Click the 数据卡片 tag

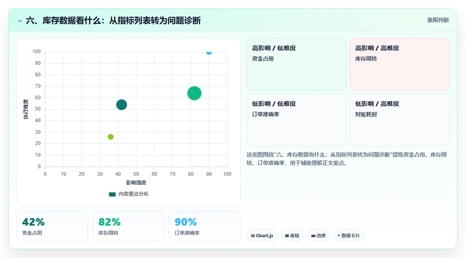349,236
